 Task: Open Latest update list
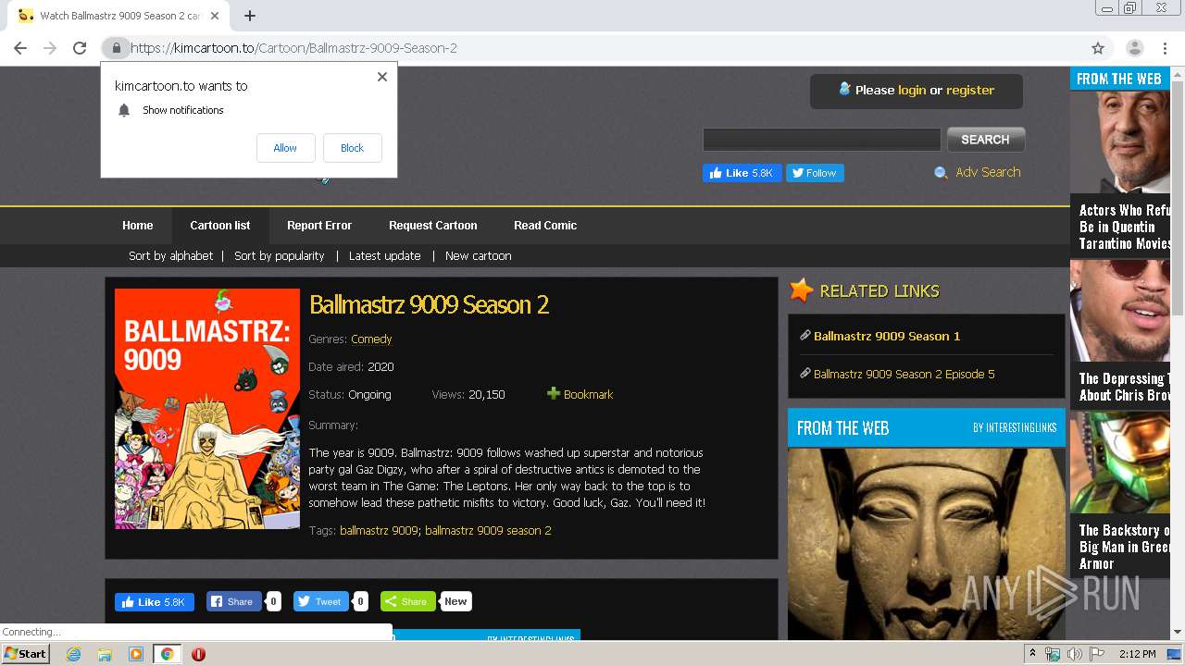click(385, 255)
